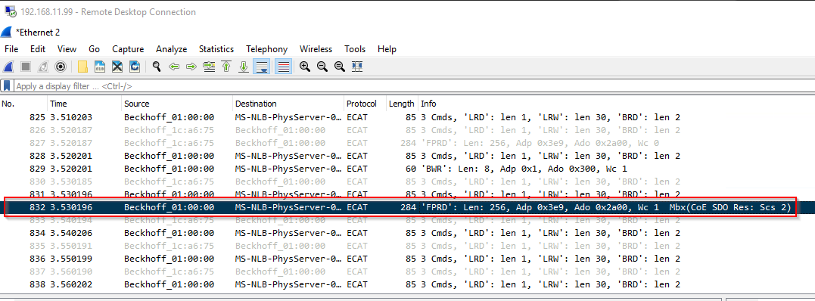Viewport: 815px width, 301px height.
Task: Sort by the Info column header
Action: point(617,104)
